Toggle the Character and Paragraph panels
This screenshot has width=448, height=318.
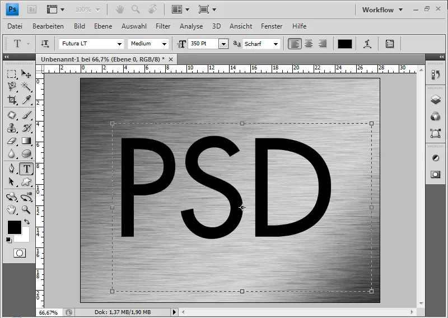[390, 44]
